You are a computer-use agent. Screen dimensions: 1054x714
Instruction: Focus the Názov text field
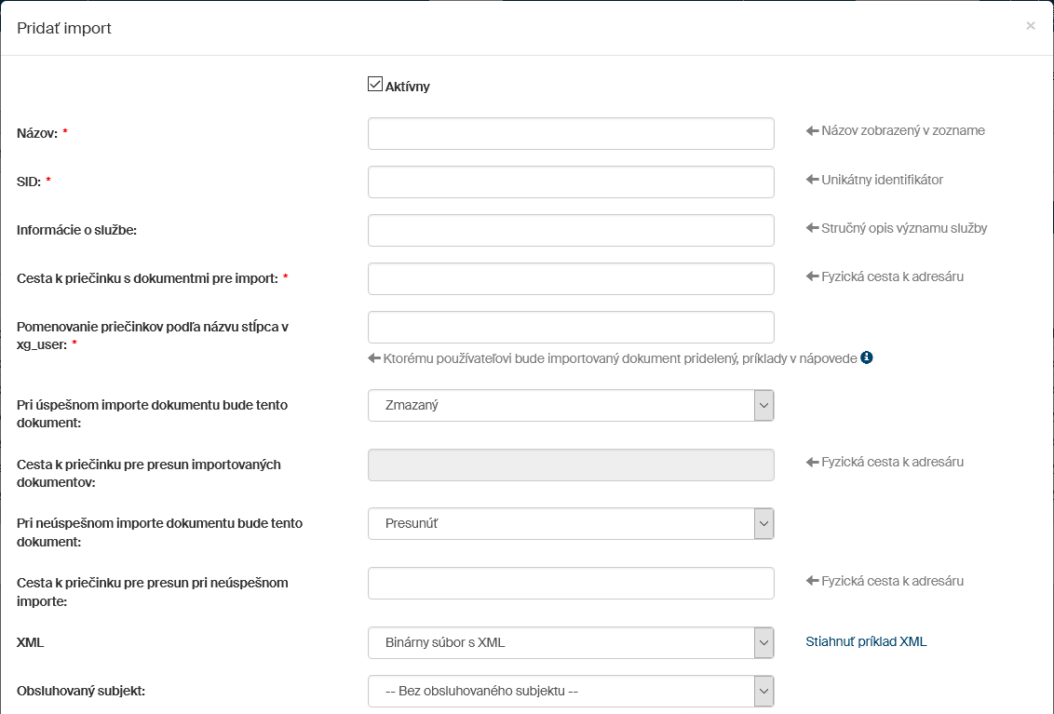point(571,134)
